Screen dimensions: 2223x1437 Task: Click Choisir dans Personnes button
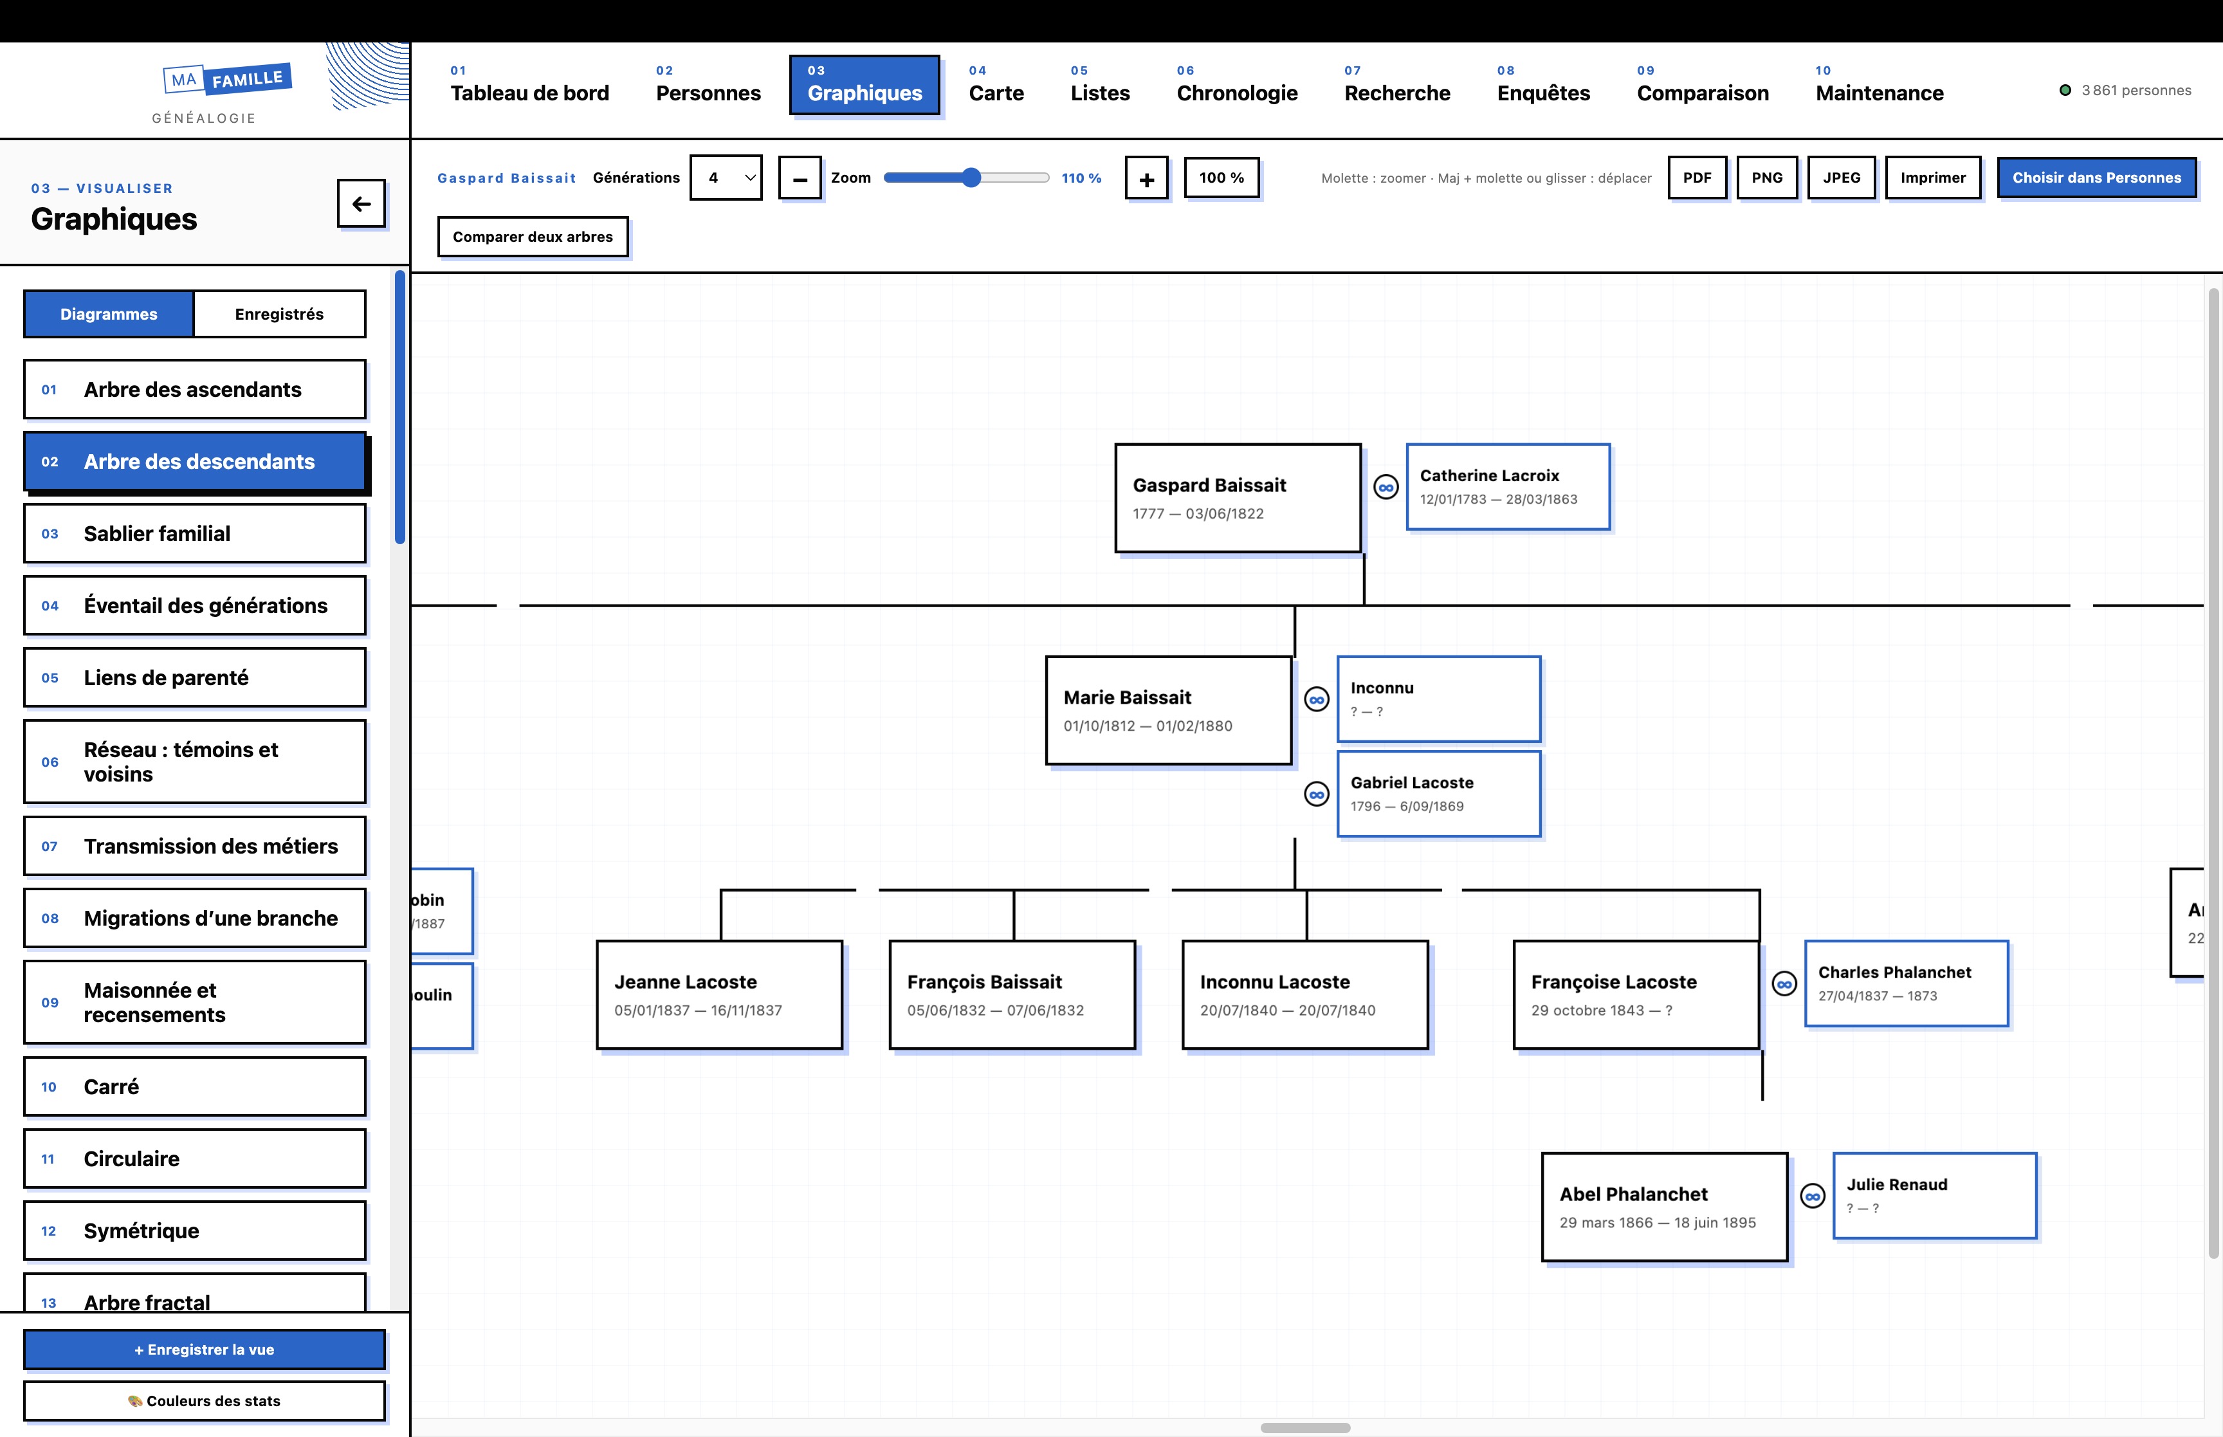pos(2096,178)
